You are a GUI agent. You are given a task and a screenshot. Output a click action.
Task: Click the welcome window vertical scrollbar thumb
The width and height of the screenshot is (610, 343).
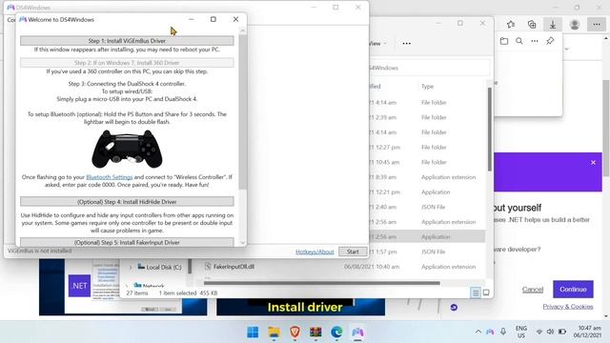click(x=243, y=112)
